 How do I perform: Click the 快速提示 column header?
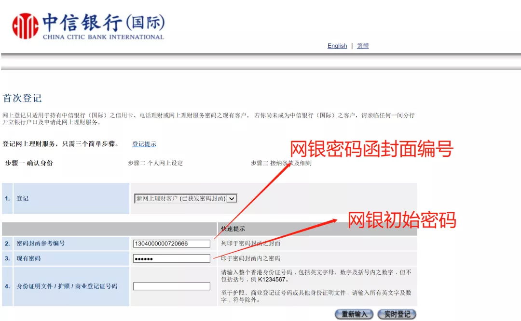tap(233, 229)
